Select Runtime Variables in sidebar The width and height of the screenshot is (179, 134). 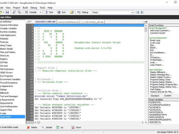coord(8,32)
